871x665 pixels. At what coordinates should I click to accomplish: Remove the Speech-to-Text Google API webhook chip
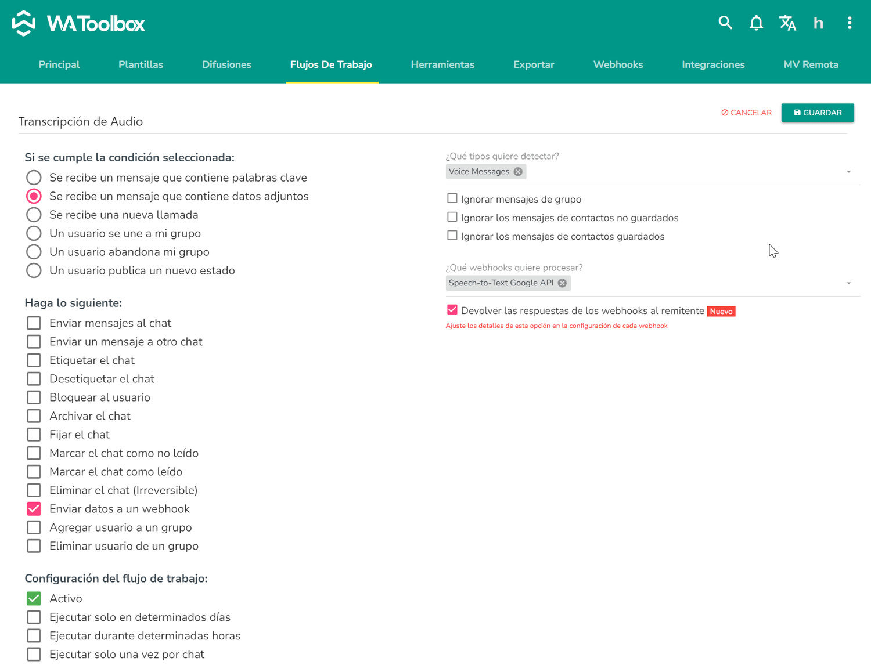point(562,283)
